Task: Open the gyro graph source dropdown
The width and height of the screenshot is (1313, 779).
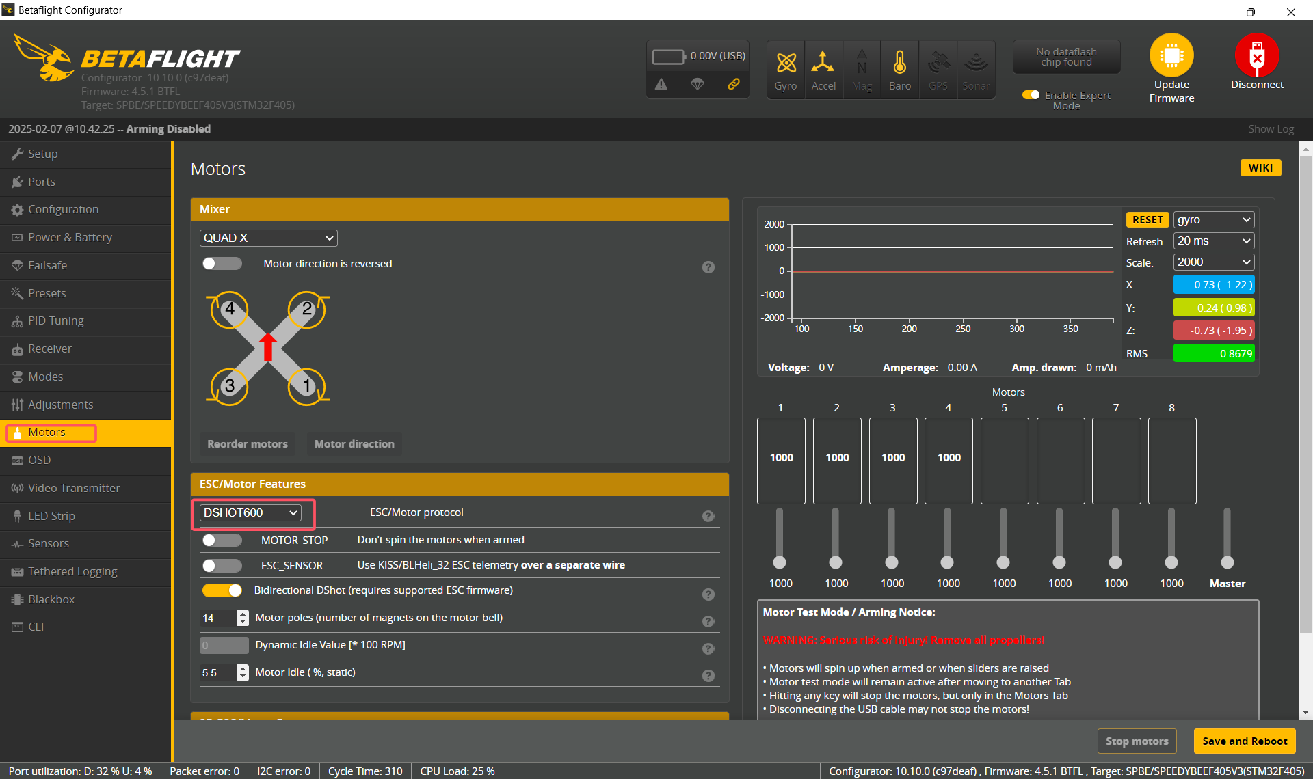Action: tap(1214, 220)
